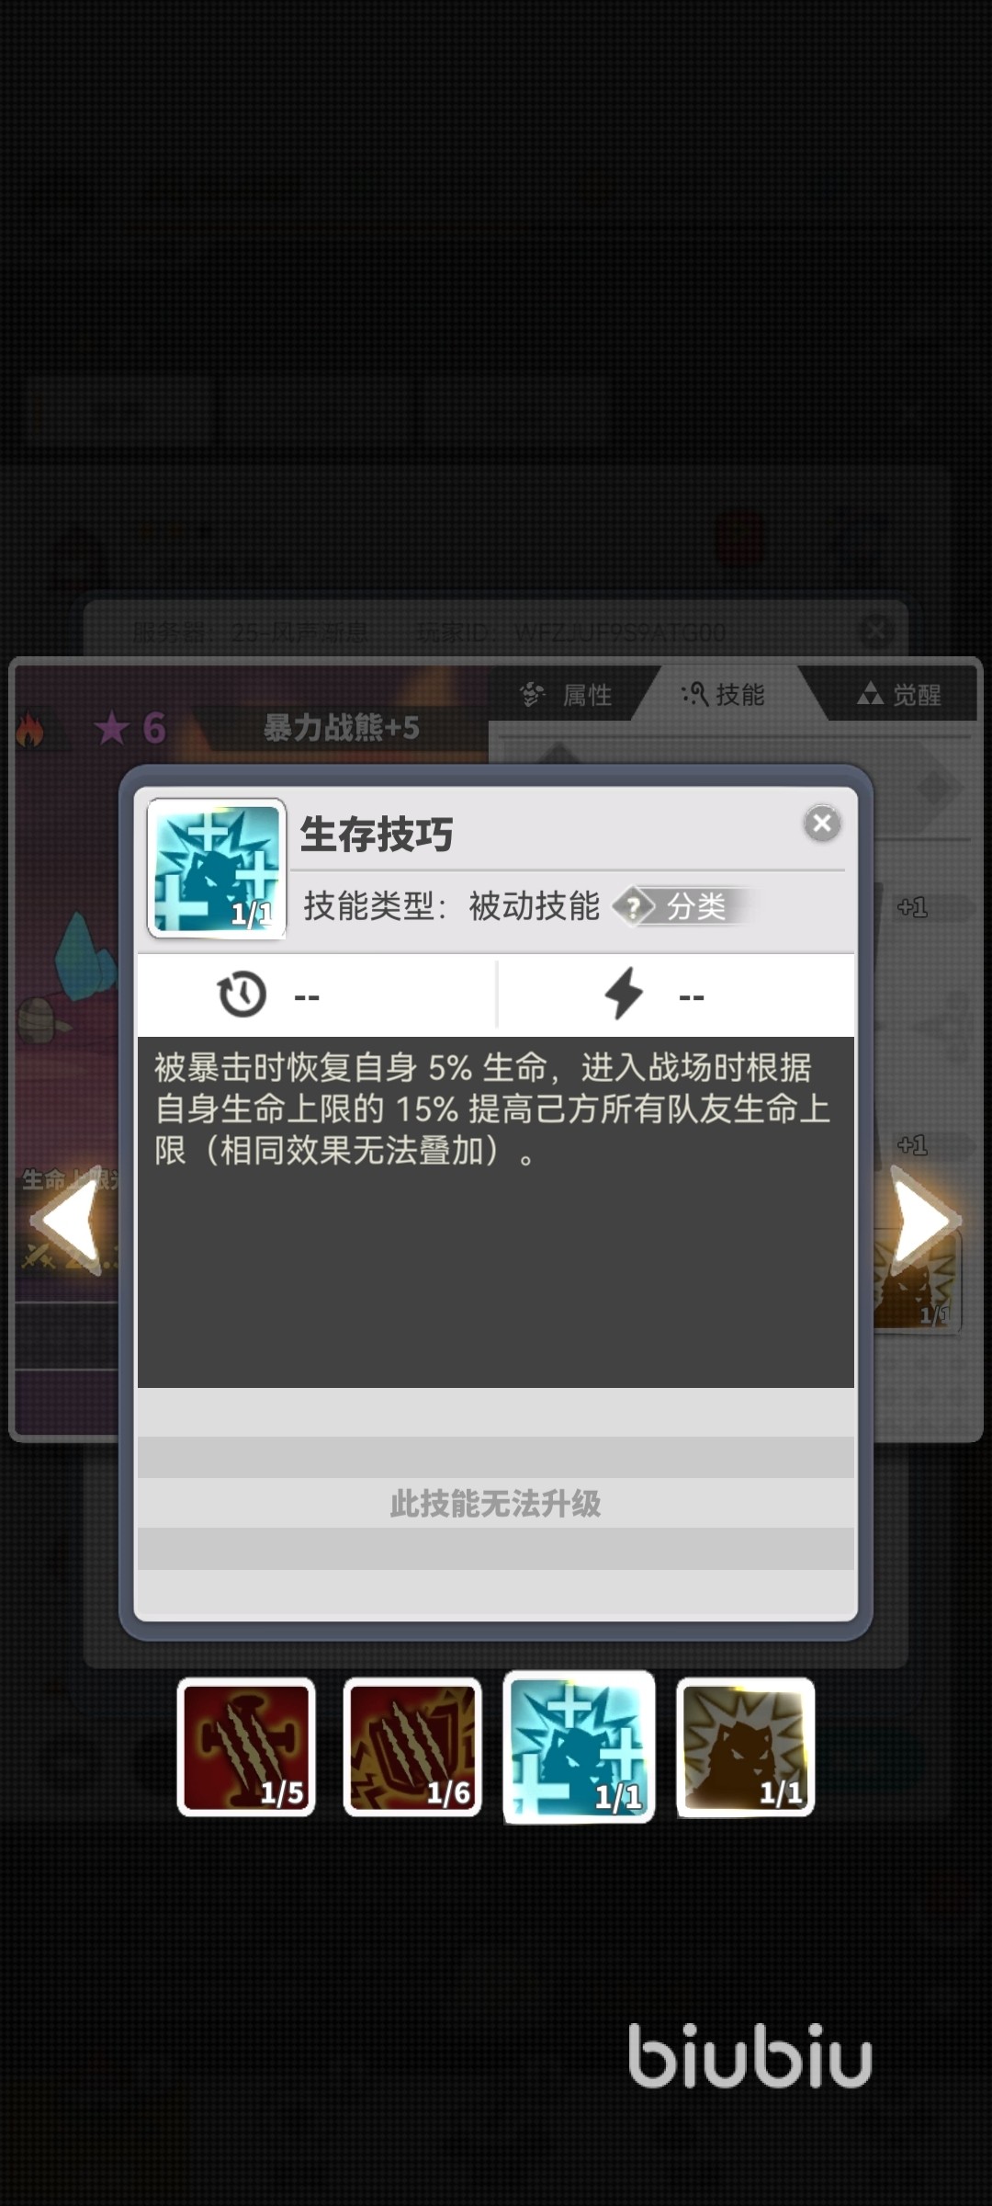Select the brown bear skill icon 1/1
Viewport: 992px width, 2206px height.
pyautogui.click(x=745, y=1746)
